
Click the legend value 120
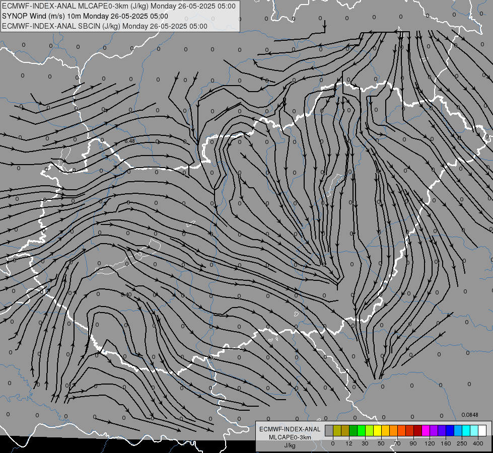point(430,443)
